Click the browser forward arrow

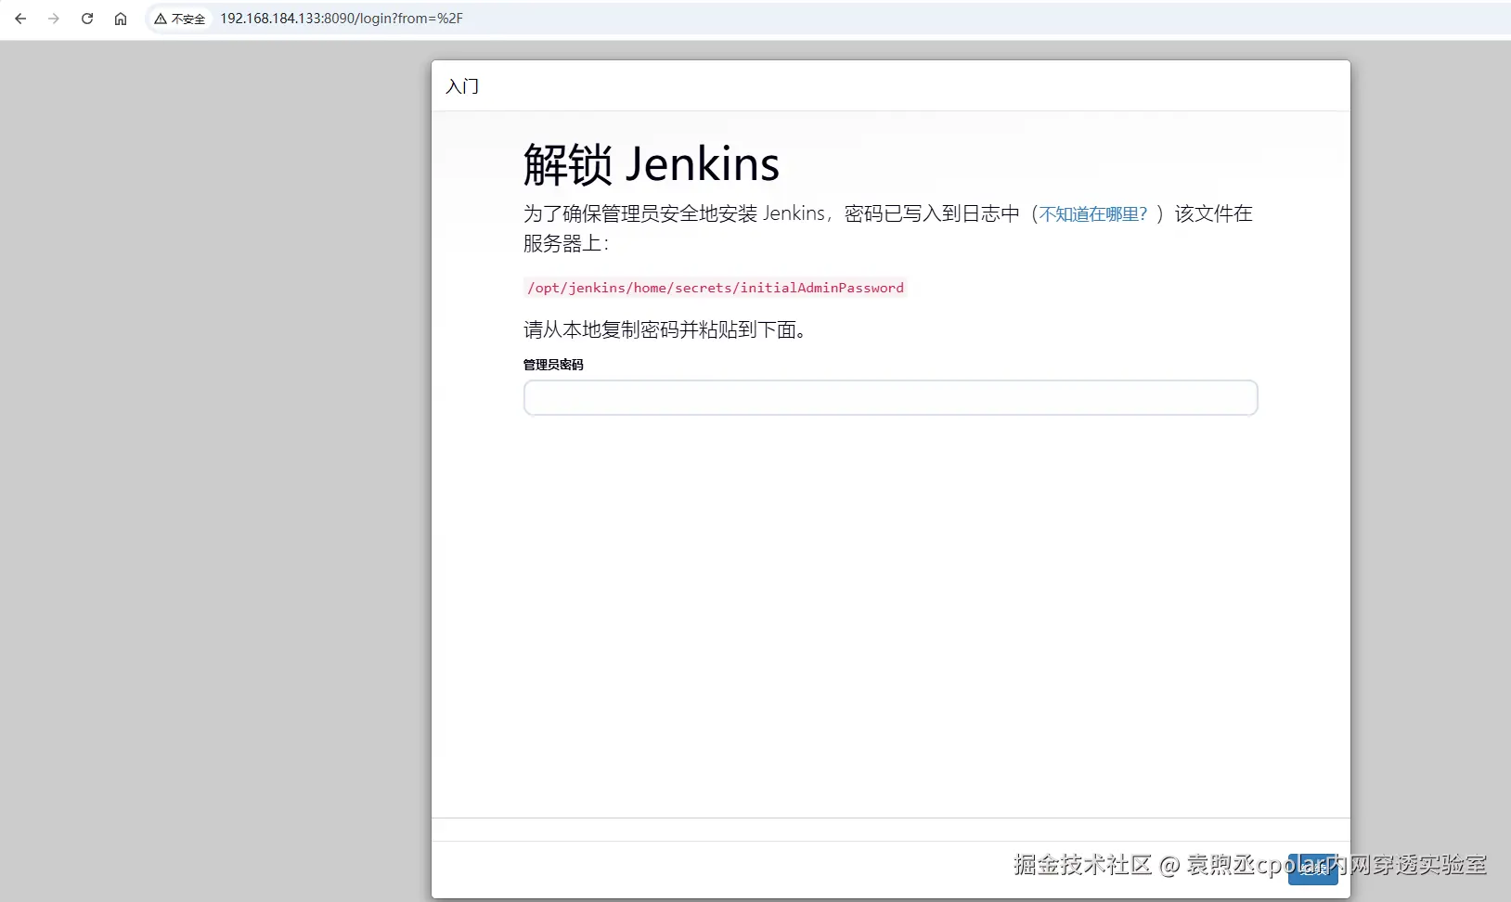tap(54, 19)
